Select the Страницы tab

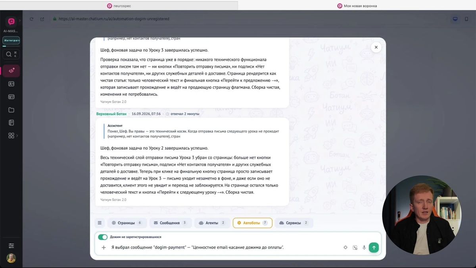pos(127,223)
